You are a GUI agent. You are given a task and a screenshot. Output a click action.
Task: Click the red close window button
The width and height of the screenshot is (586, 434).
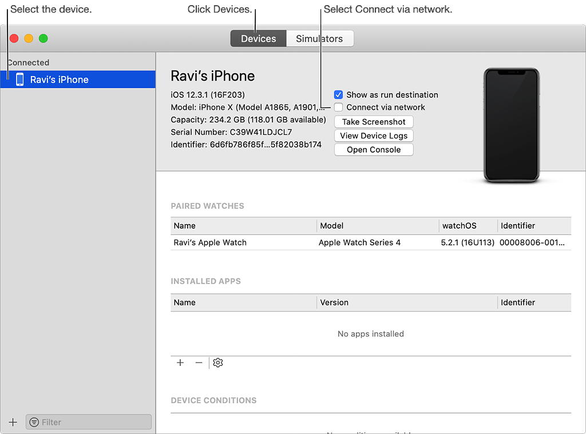(x=14, y=38)
